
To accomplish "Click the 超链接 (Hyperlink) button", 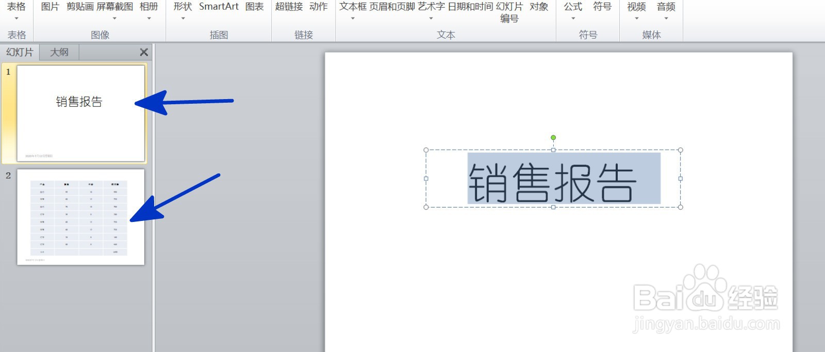I will click(x=289, y=7).
